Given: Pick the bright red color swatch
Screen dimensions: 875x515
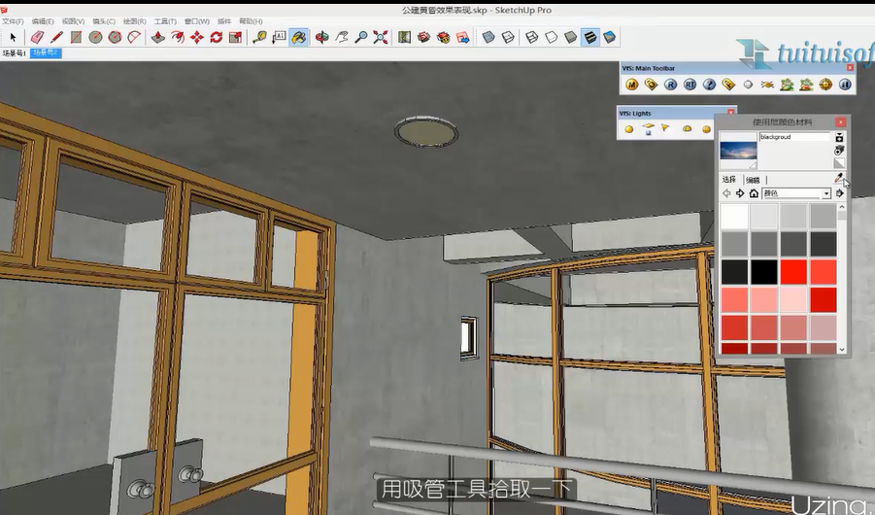Looking at the screenshot, I should pyautogui.click(x=794, y=272).
